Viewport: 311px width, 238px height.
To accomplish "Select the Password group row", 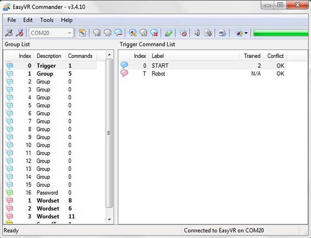I will [50, 193].
